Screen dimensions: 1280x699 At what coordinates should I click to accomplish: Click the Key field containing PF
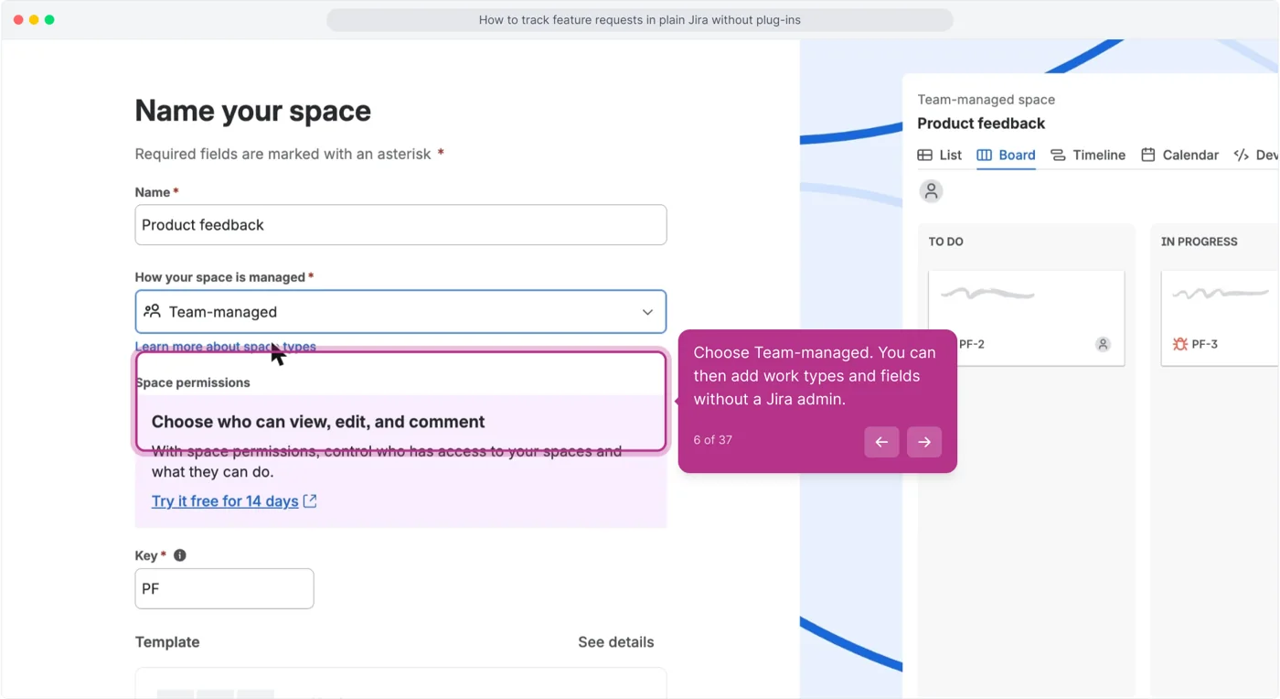224,589
